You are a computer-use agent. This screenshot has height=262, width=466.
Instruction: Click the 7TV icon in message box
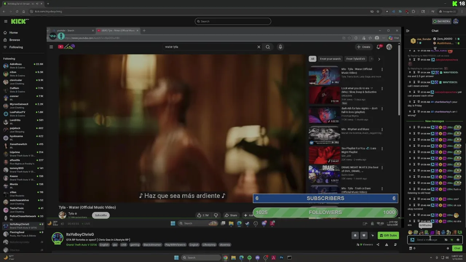[x=446, y=240]
